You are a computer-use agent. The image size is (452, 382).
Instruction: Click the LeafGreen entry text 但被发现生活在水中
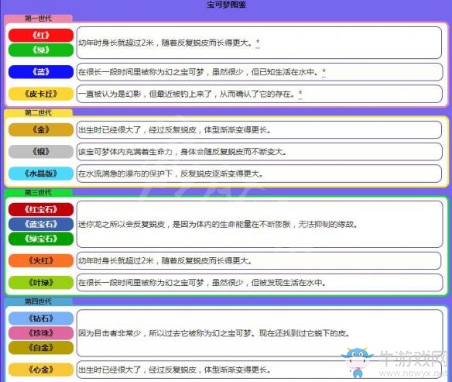[x=287, y=283]
